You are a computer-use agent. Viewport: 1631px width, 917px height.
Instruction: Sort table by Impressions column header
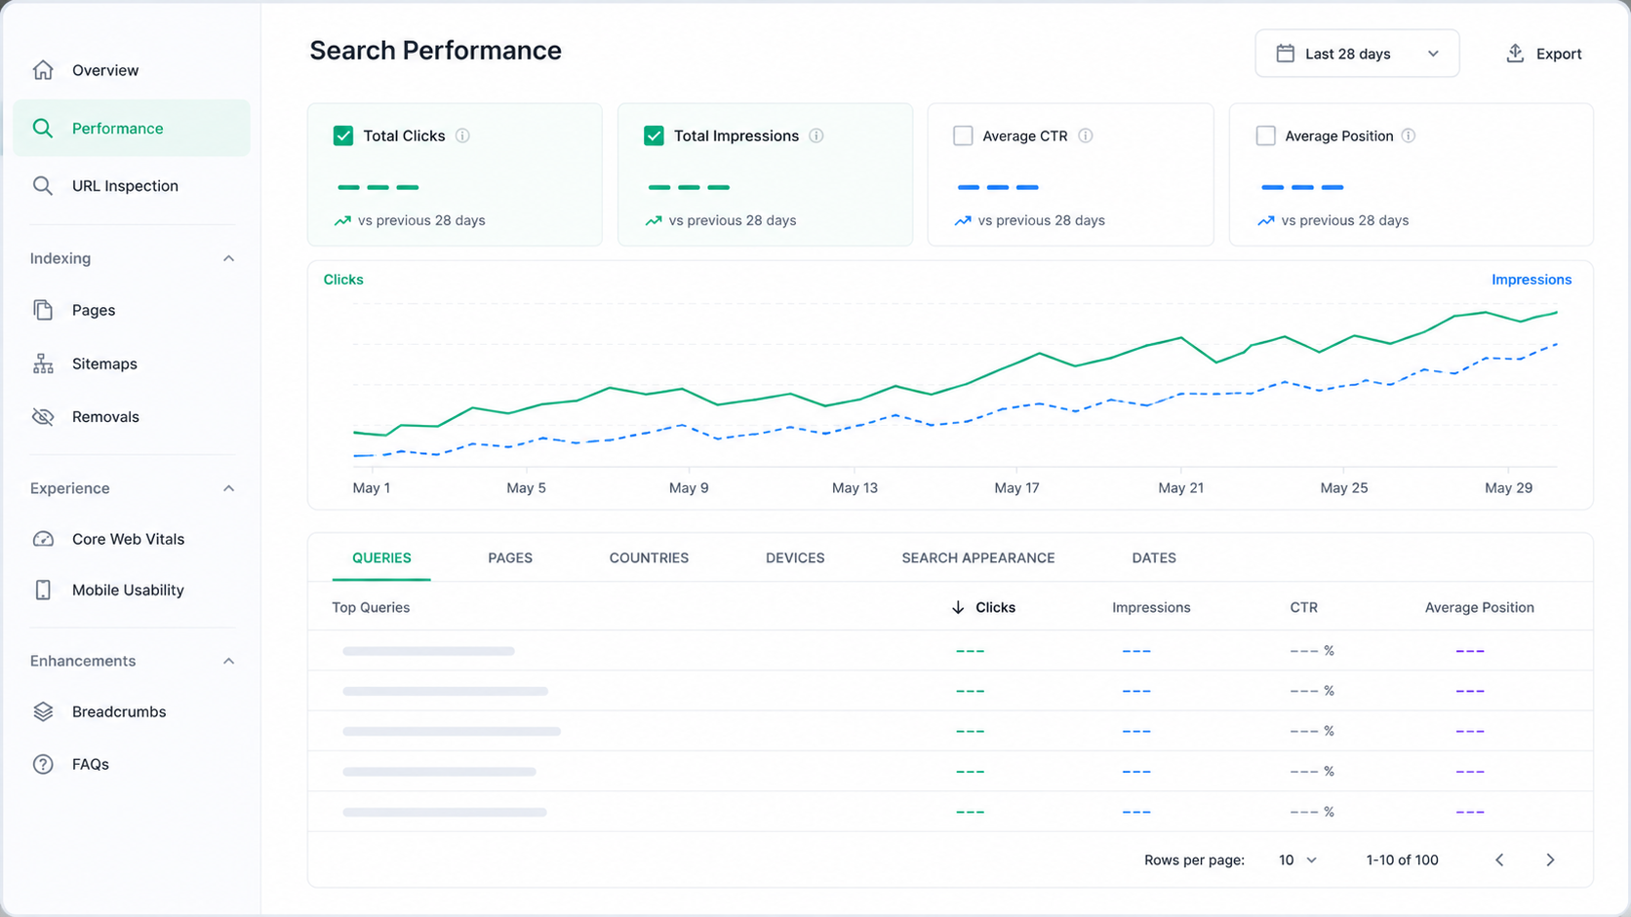coord(1151,607)
